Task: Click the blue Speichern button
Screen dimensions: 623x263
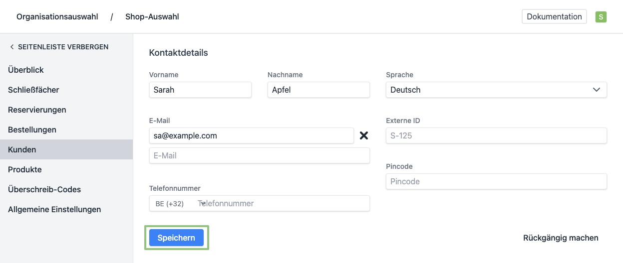Action: tap(176, 238)
